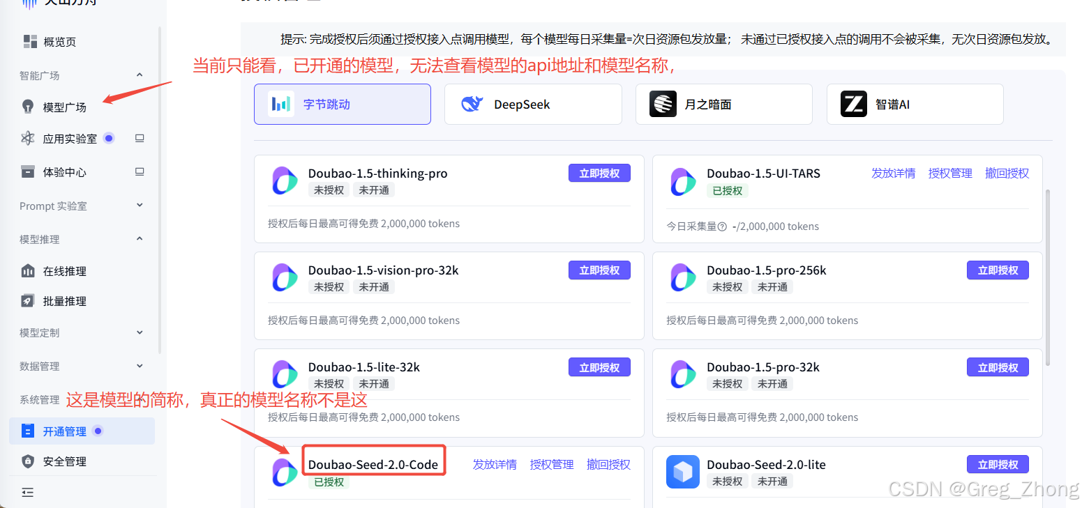Click Doubao-1.5-pro-256k model icon
The image size is (1082, 508).
[683, 277]
